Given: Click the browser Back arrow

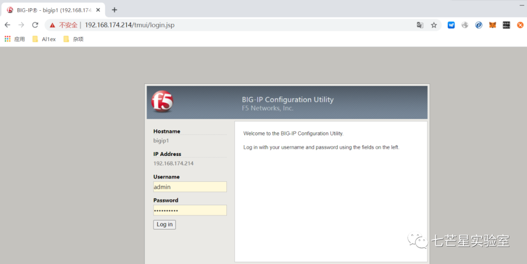Looking at the screenshot, I should click(7, 25).
